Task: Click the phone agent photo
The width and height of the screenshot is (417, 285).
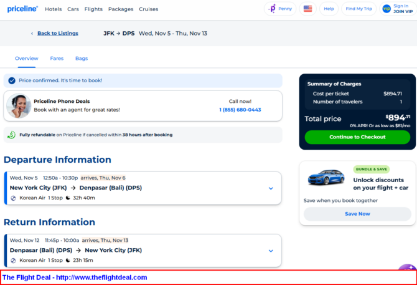Action: pyautogui.click(x=19, y=106)
